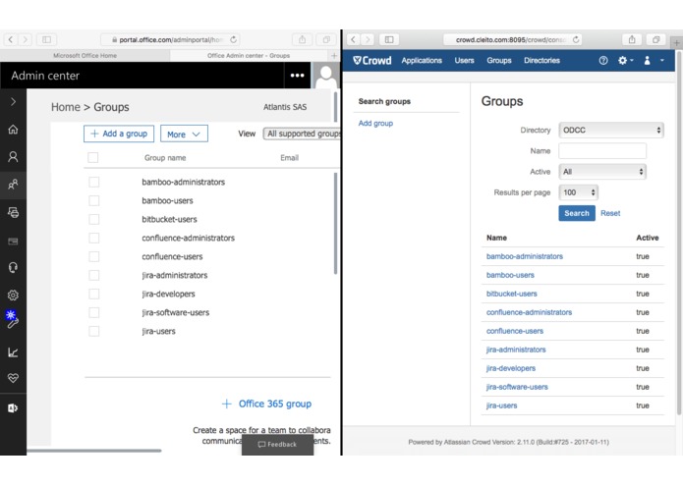Open the Crowd help icon
Viewport: 683px width, 485px height.
(x=603, y=61)
